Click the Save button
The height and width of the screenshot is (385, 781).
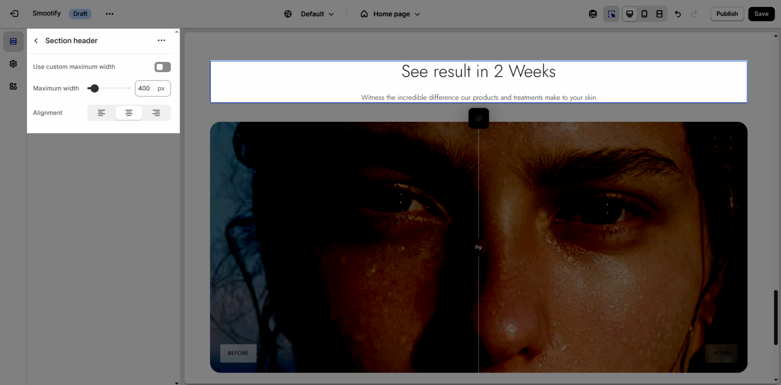pos(761,14)
